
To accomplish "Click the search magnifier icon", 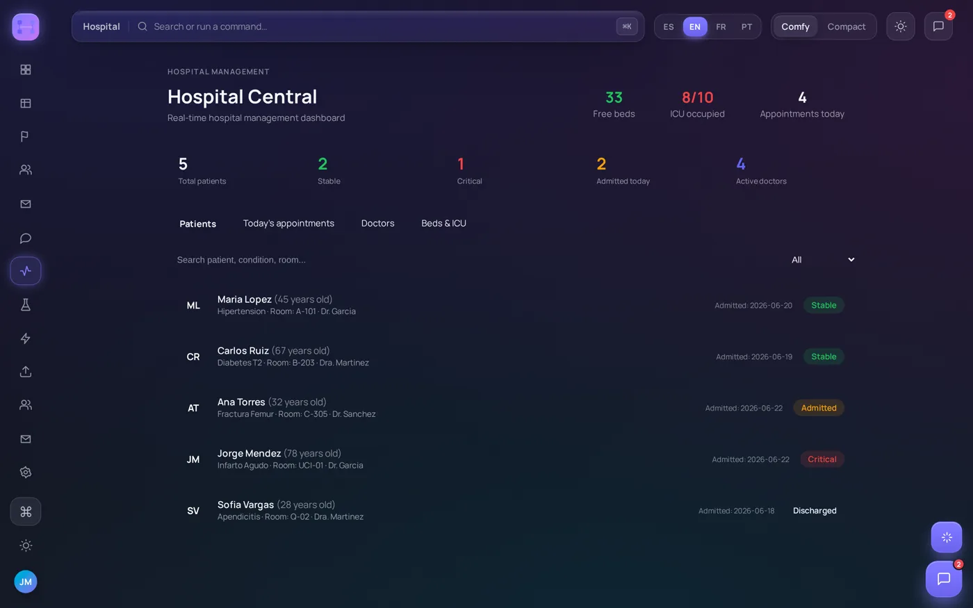I will (142, 26).
